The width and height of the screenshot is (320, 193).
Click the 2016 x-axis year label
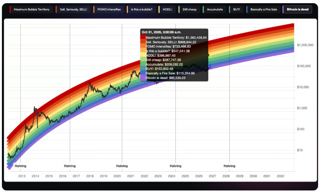[63, 176]
